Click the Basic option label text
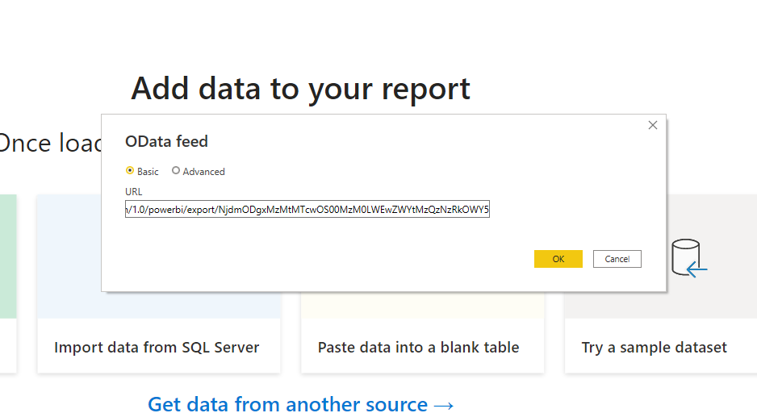Image resolution: width=757 pixels, height=413 pixels. [148, 172]
